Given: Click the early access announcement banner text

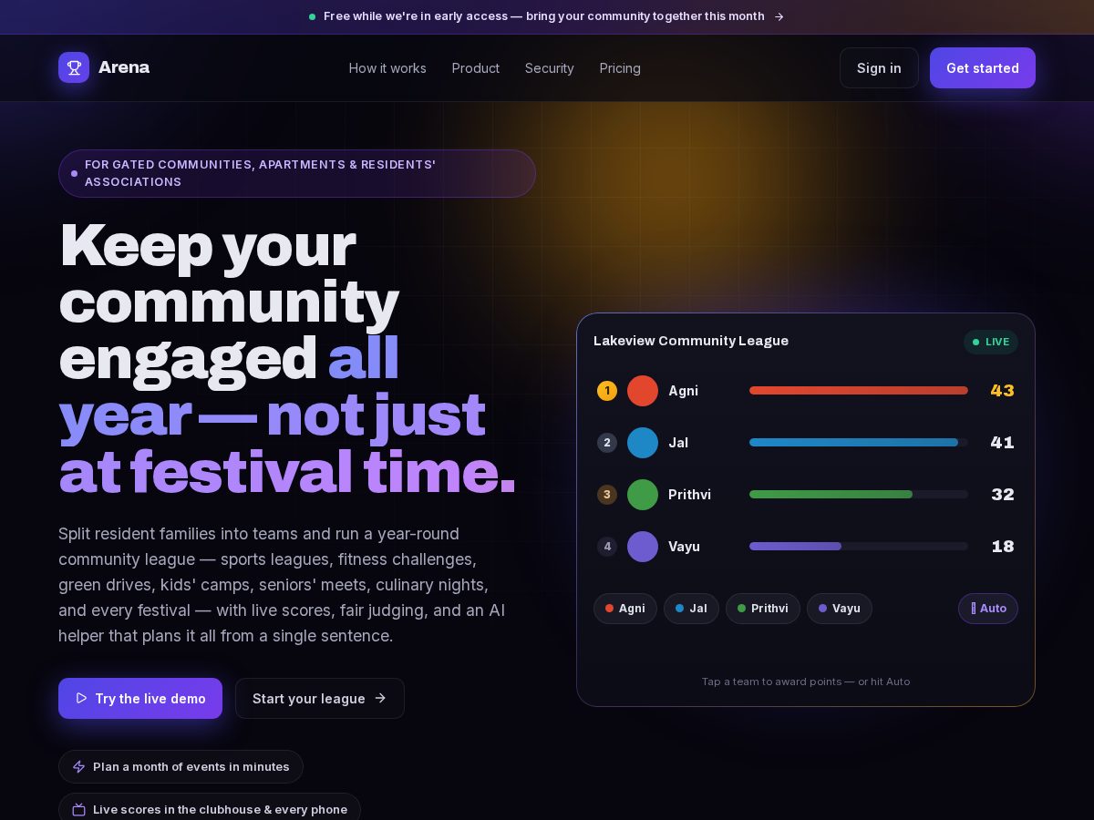Looking at the screenshot, I should [x=544, y=16].
